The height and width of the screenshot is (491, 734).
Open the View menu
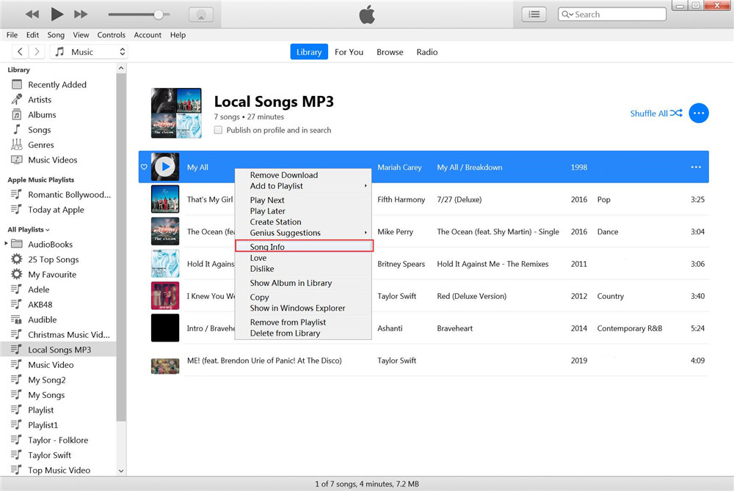[81, 35]
